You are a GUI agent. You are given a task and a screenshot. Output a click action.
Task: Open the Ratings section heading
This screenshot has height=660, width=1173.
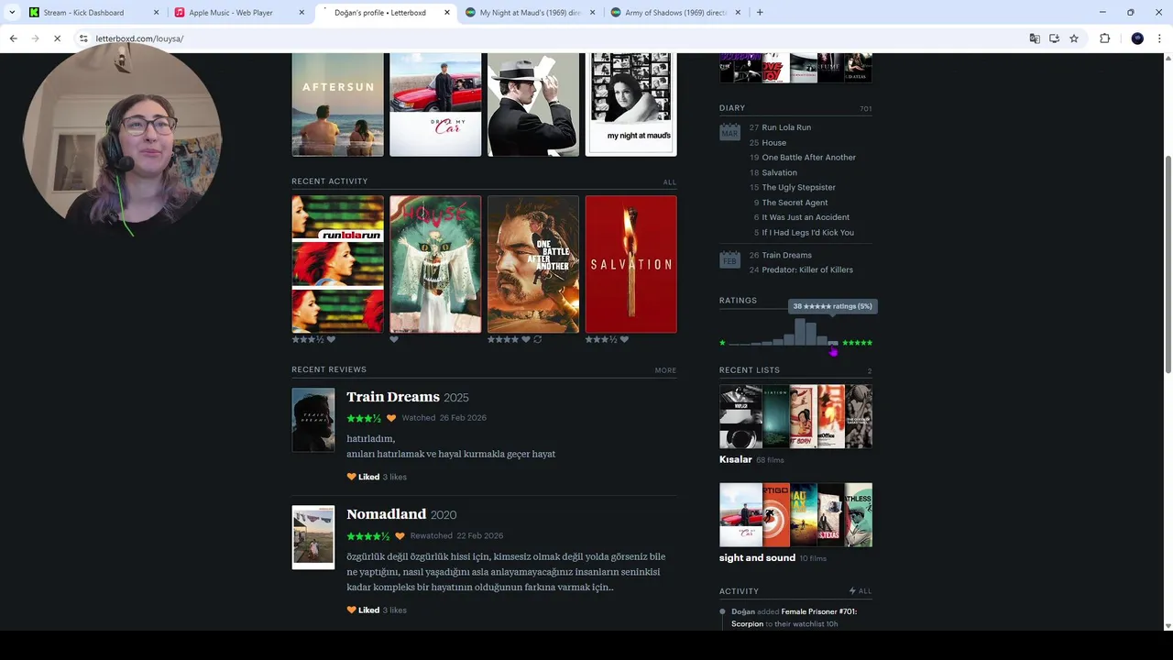coord(738,301)
